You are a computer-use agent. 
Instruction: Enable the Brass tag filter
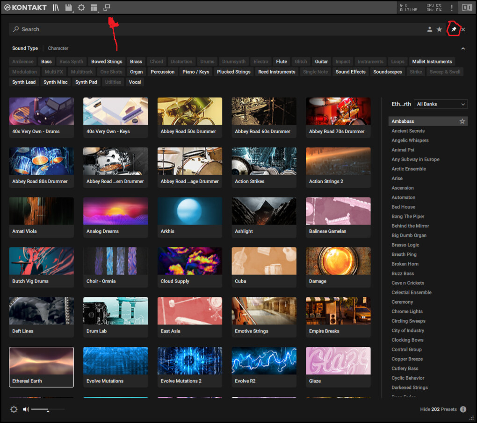coord(136,61)
